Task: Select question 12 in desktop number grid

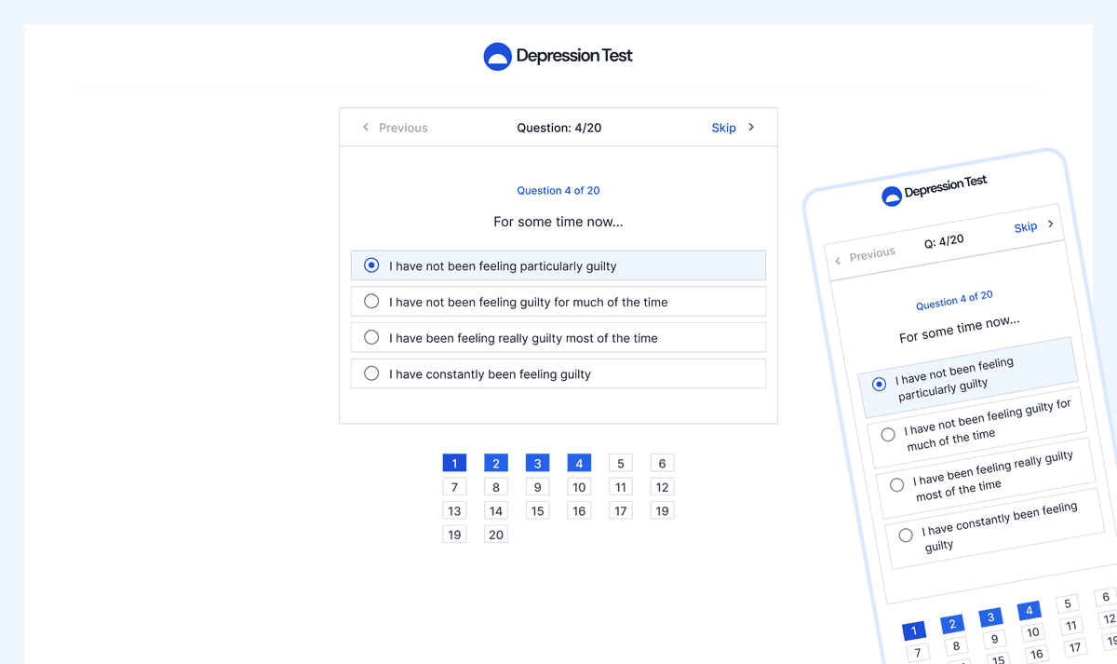Action: pos(662,486)
